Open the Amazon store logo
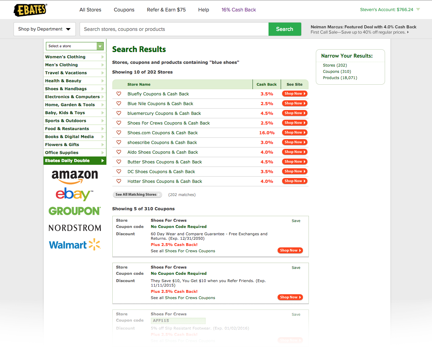 (x=75, y=176)
